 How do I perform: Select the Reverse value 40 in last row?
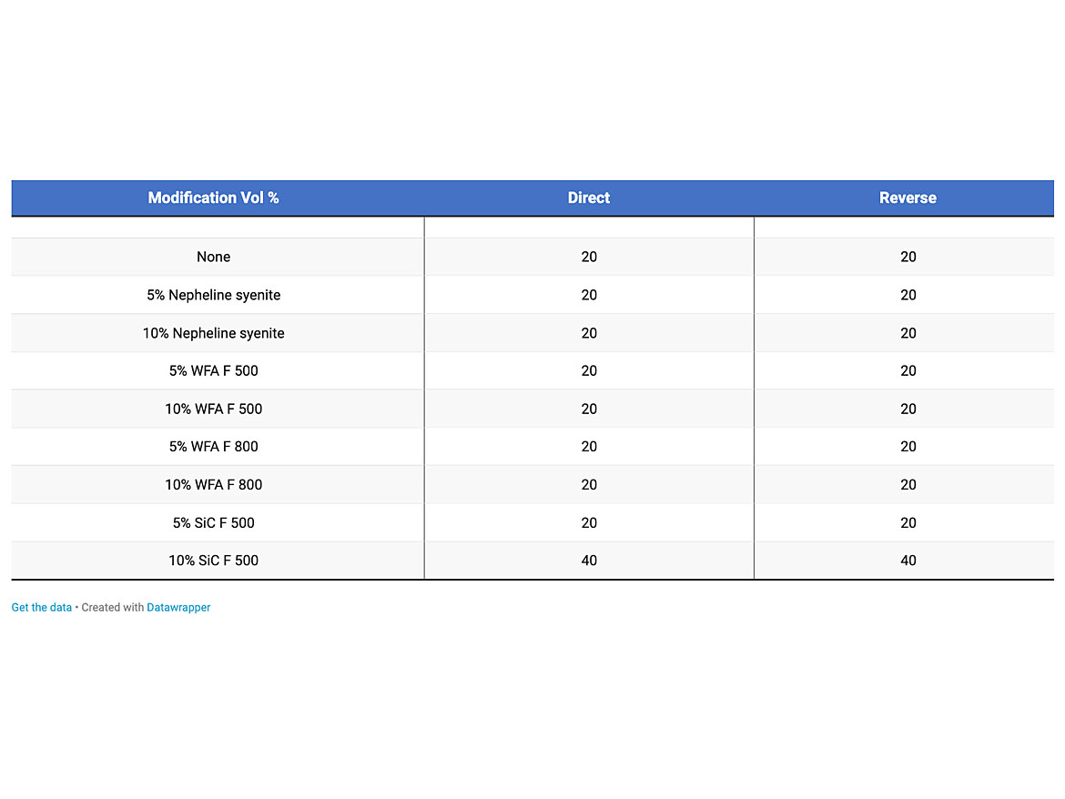pos(908,561)
